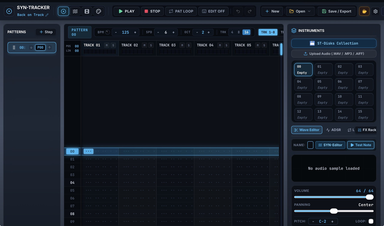Expand the Open dropdown
This screenshot has height=226, width=384.
click(x=300, y=11)
